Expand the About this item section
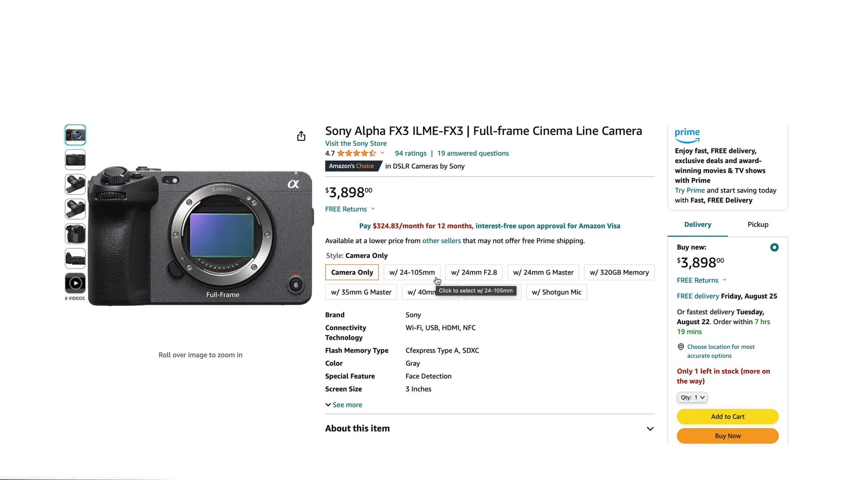Image resolution: width=853 pixels, height=480 pixels. coord(650,429)
